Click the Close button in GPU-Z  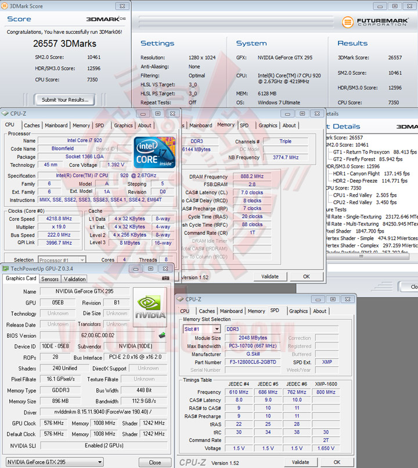coord(155,462)
